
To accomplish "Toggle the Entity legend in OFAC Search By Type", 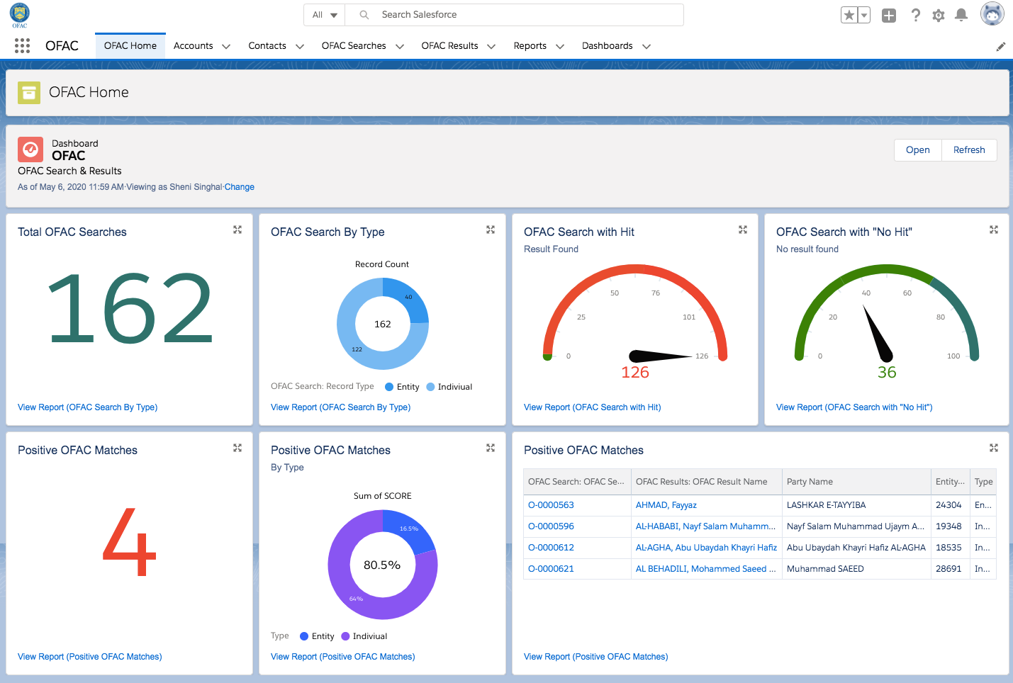I will point(402,387).
